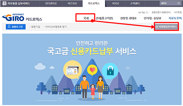
Task: Open the 고객센터 tab
Action: (135, 3)
